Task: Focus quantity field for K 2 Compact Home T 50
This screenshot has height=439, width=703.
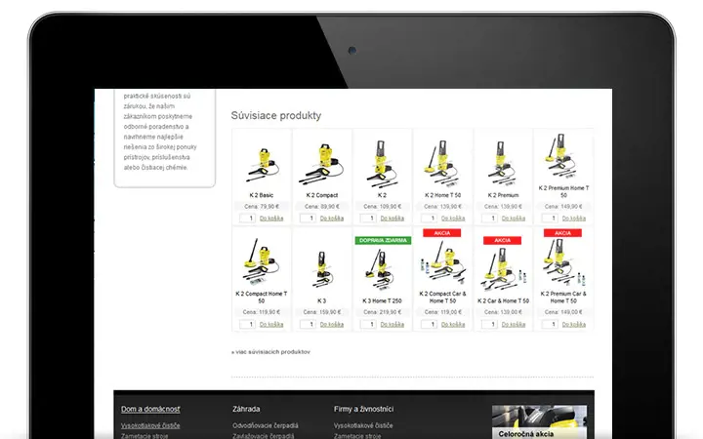Action: click(x=247, y=324)
